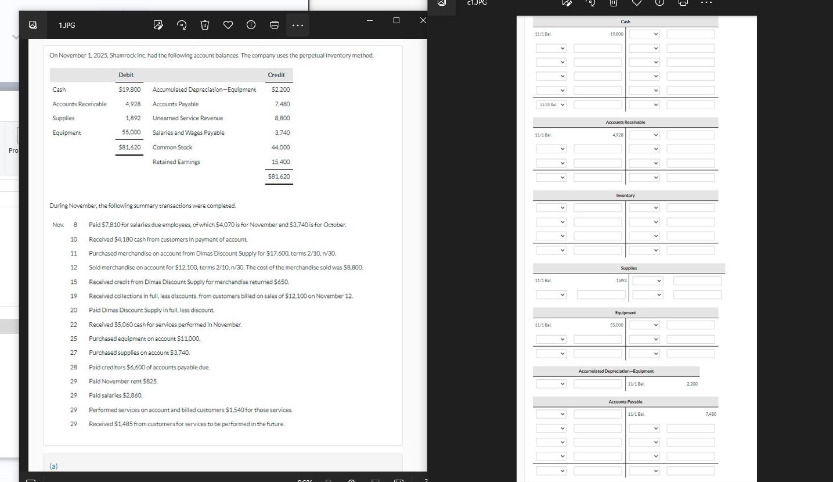Select the Edit image tool for 1.JPG

click(x=158, y=25)
